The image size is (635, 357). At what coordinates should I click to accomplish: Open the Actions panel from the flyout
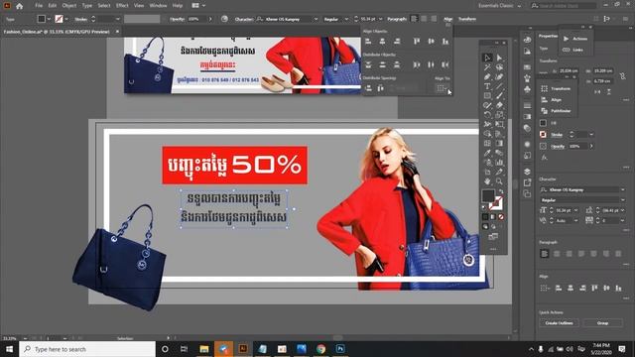tap(575, 39)
